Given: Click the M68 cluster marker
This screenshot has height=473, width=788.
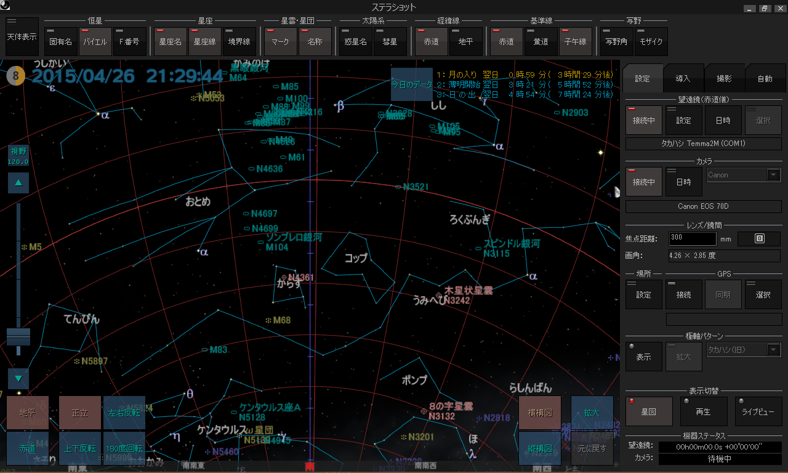Looking at the screenshot, I should (268, 320).
